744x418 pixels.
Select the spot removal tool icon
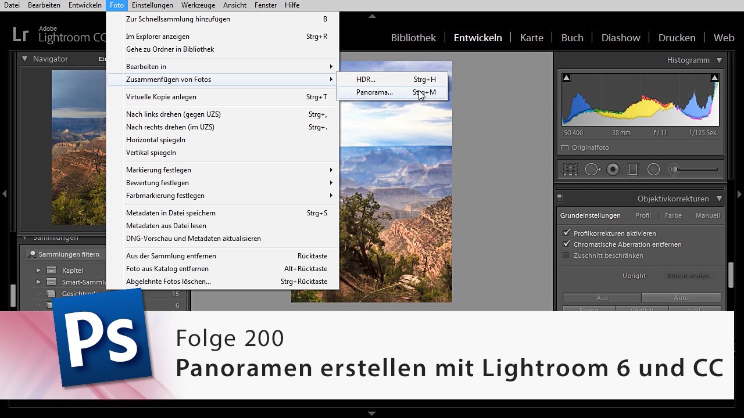(x=593, y=170)
